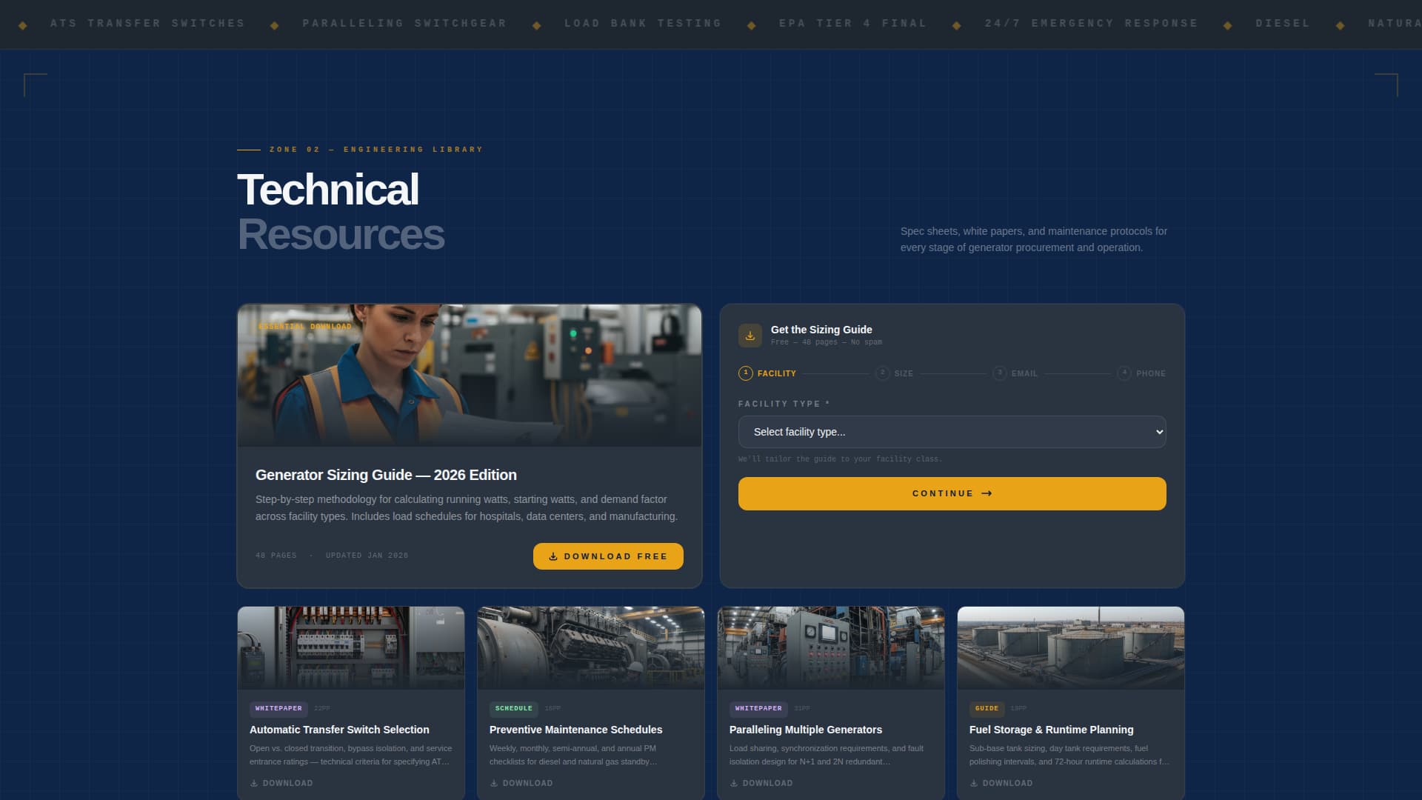Viewport: 1422px width, 800px height.
Task: Click the download icon on Preventive Maintenance Schedules card
Action: point(494,783)
